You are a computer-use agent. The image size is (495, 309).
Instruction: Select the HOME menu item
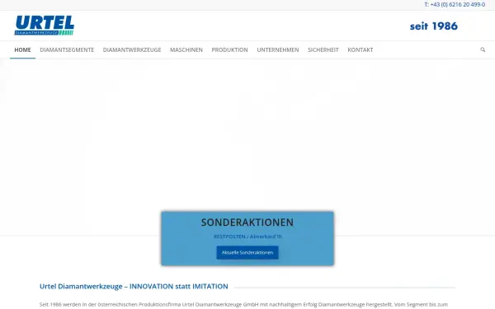[x=23, y=49]
